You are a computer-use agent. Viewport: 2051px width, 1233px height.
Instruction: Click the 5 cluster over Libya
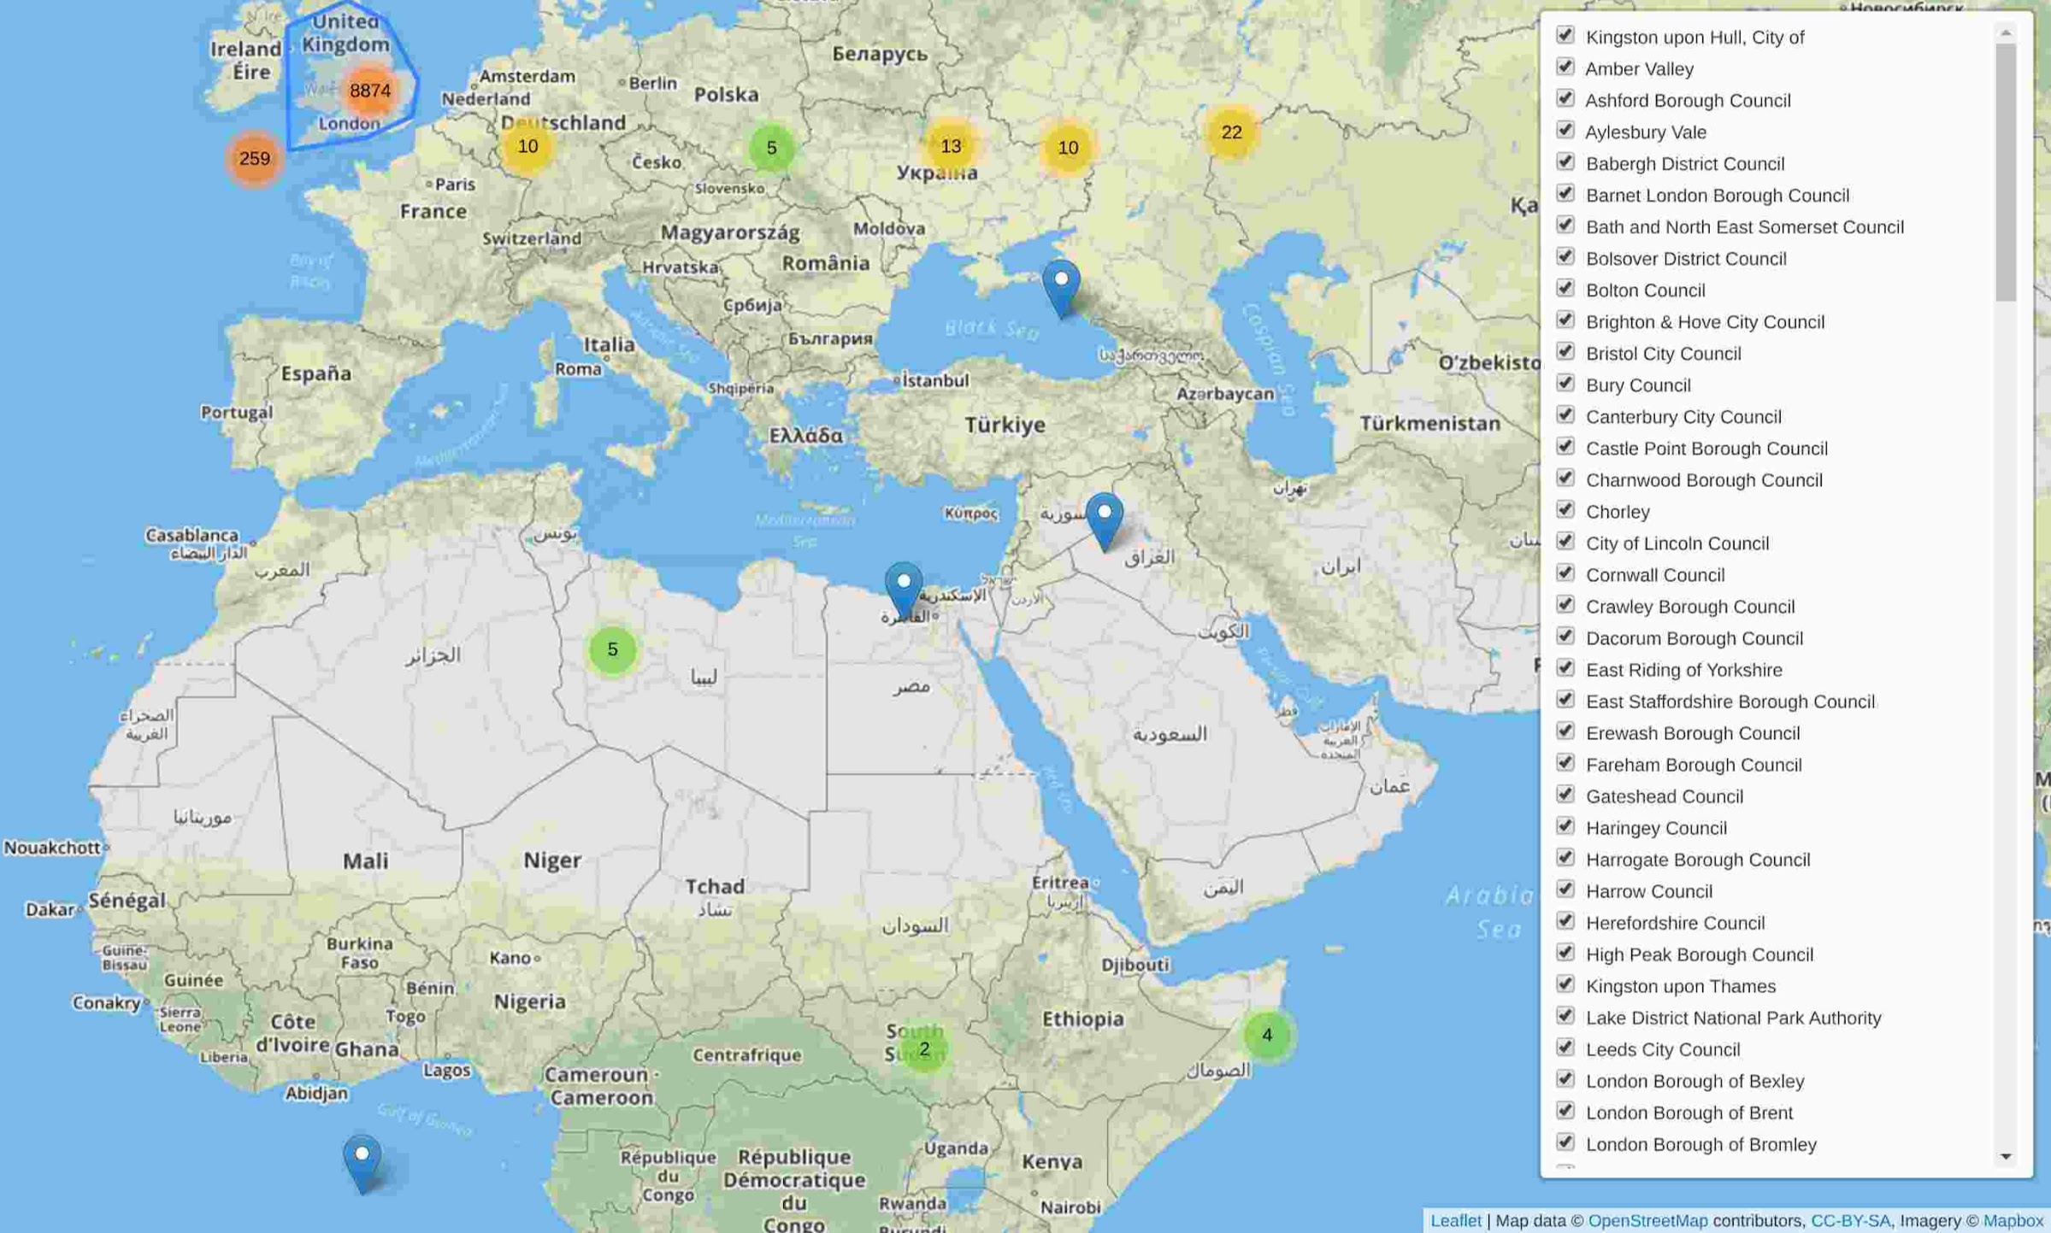coord(612,649)
